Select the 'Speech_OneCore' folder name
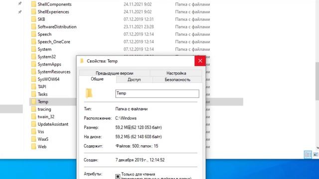 click(54, 42)
